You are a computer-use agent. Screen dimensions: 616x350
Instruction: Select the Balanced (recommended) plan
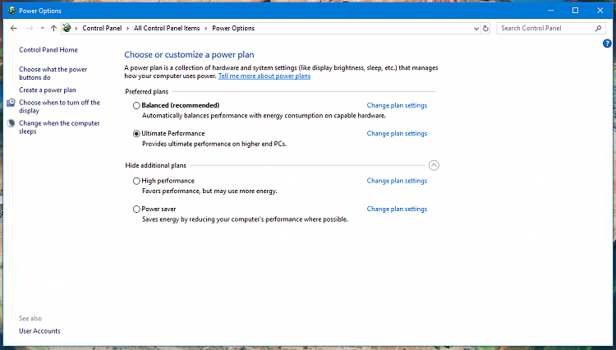(x=136, y=105)
